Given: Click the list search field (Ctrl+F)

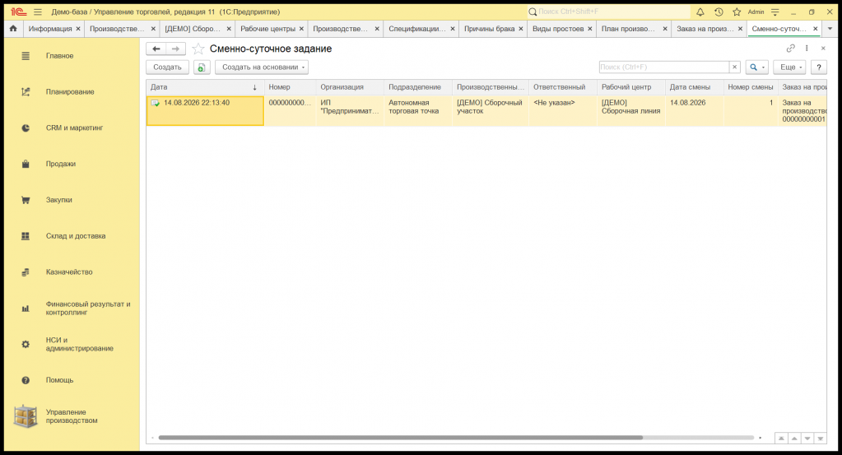Looking at the screenshot, I should (x=663, y=67).
